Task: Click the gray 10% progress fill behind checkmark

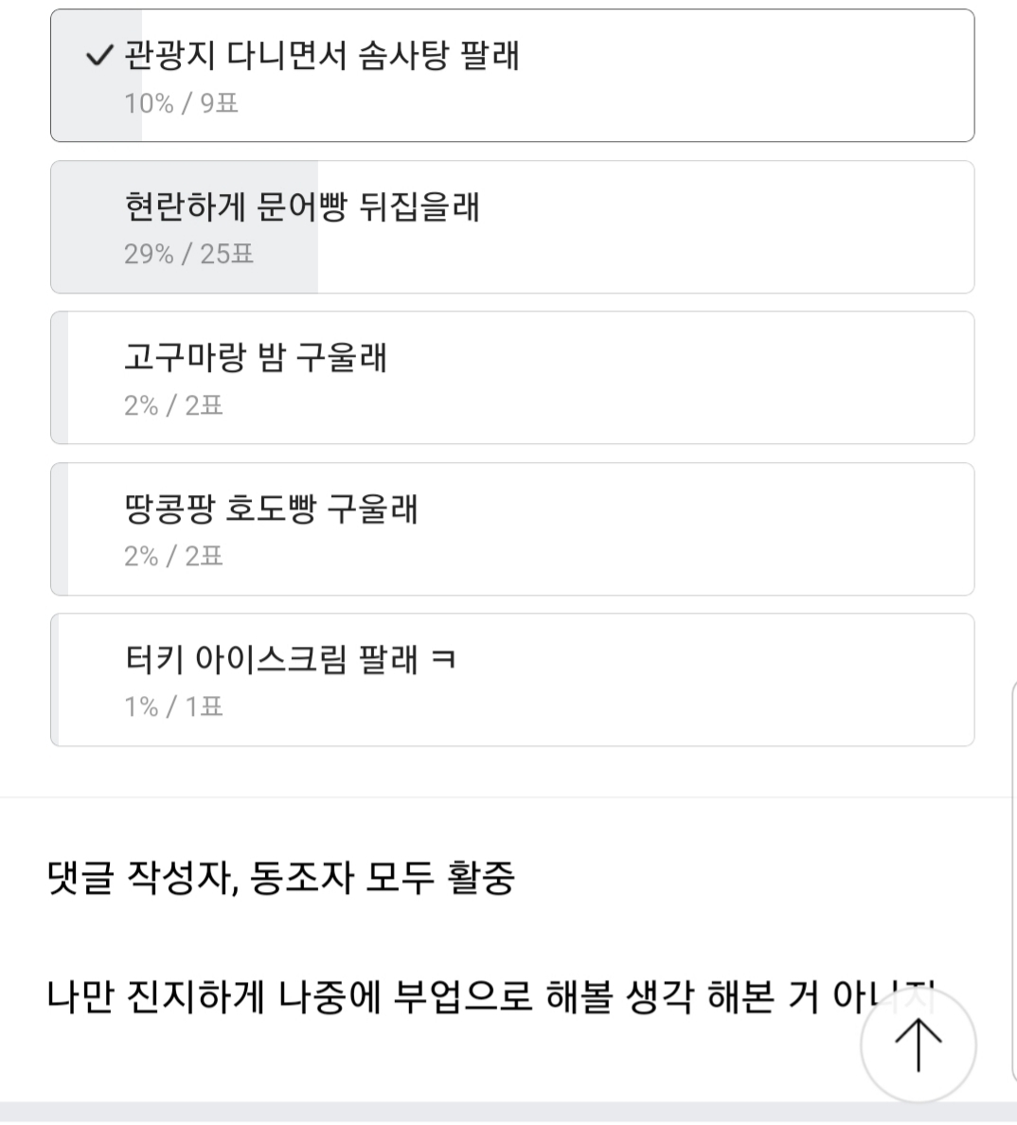Action: tap(96, 76)
